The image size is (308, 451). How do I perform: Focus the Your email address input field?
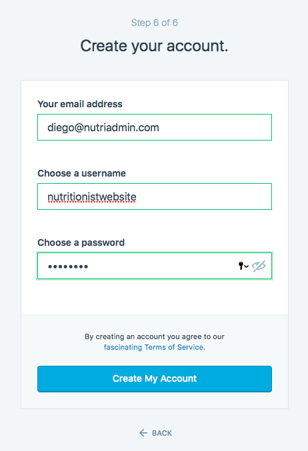click(x=155, y=127)
